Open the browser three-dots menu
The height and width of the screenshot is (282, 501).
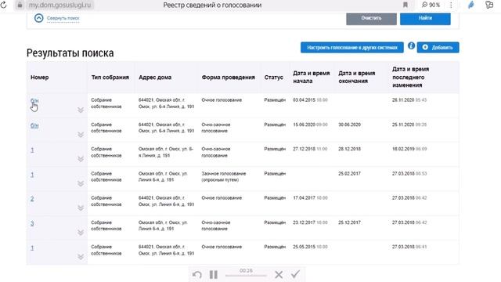[x=451, y=5]
